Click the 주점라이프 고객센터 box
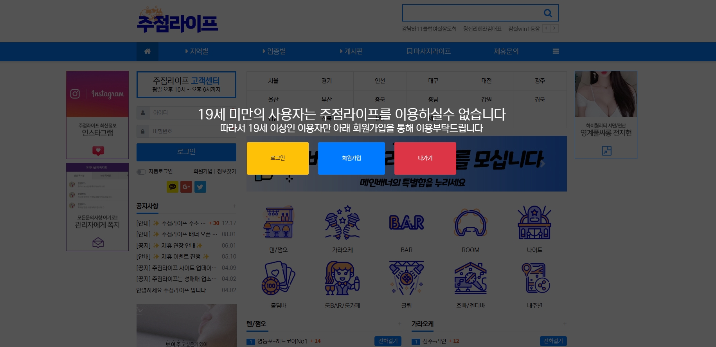716x347 pixels. pyautogui.click(x=186, y=85)
